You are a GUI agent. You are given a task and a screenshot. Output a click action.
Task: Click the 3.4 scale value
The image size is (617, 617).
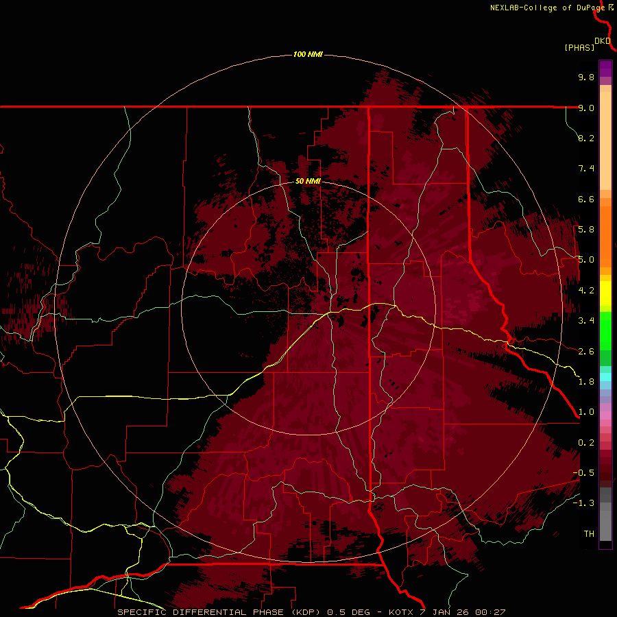(x=586, y=321)
